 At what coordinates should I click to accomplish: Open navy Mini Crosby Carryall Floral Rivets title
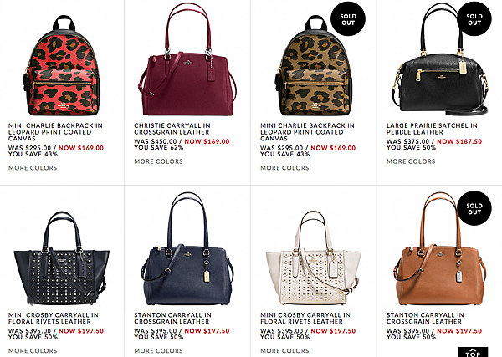(x=54, y=319)
